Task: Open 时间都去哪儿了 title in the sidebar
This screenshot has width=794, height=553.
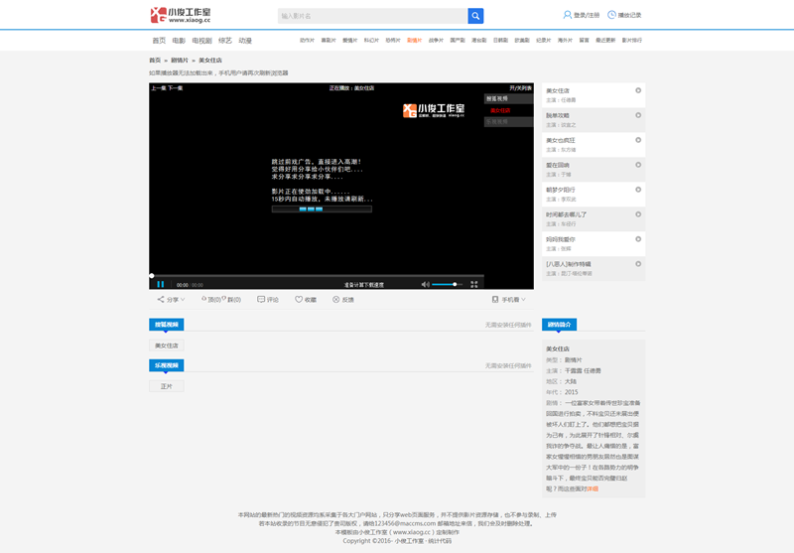Action: (x=566, y=214)
